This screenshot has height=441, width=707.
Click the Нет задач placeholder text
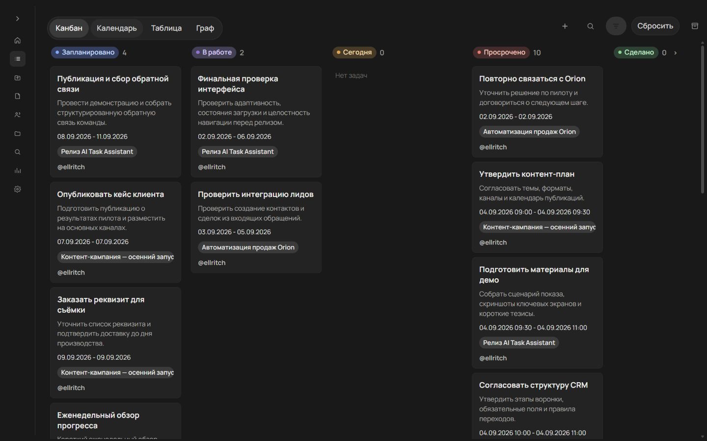coord(351,75)
